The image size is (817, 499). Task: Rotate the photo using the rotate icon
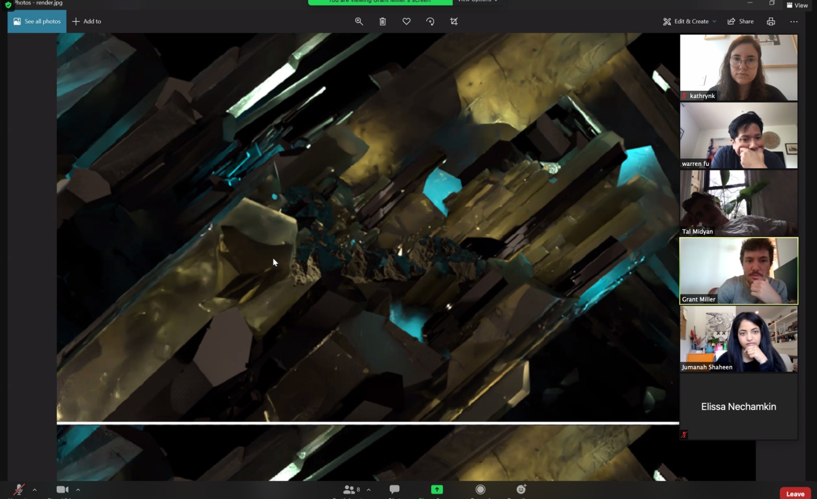[x=430, y=21]
